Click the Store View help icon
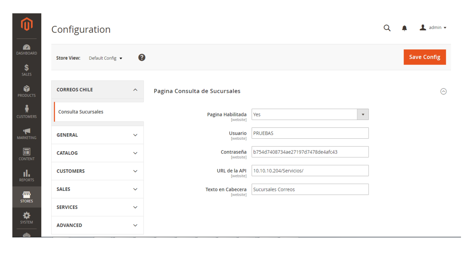The image size is (471, 262). [142, 58]
